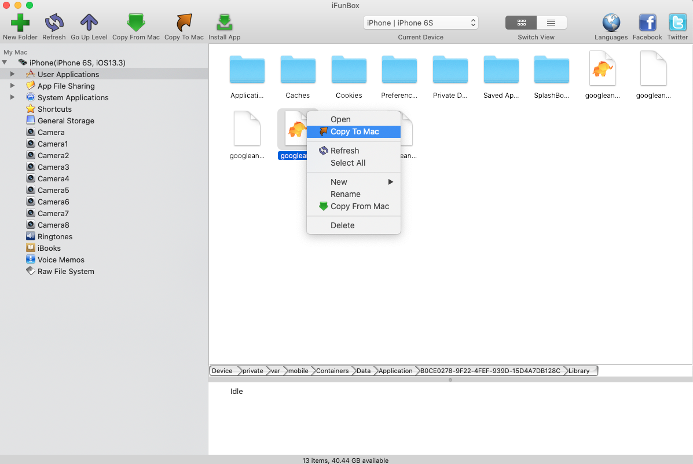Open the New submenu in context menu
693x464 pixels.
(x=354, y=182)
